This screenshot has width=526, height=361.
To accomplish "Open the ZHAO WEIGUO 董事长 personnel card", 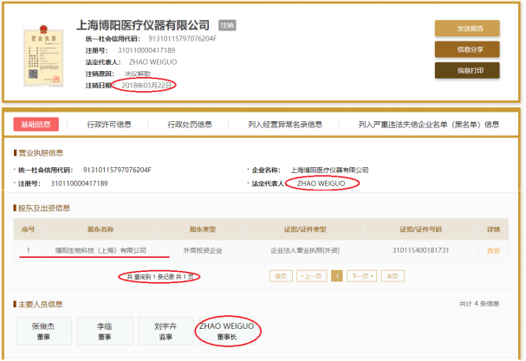I will tap(227, 332).
